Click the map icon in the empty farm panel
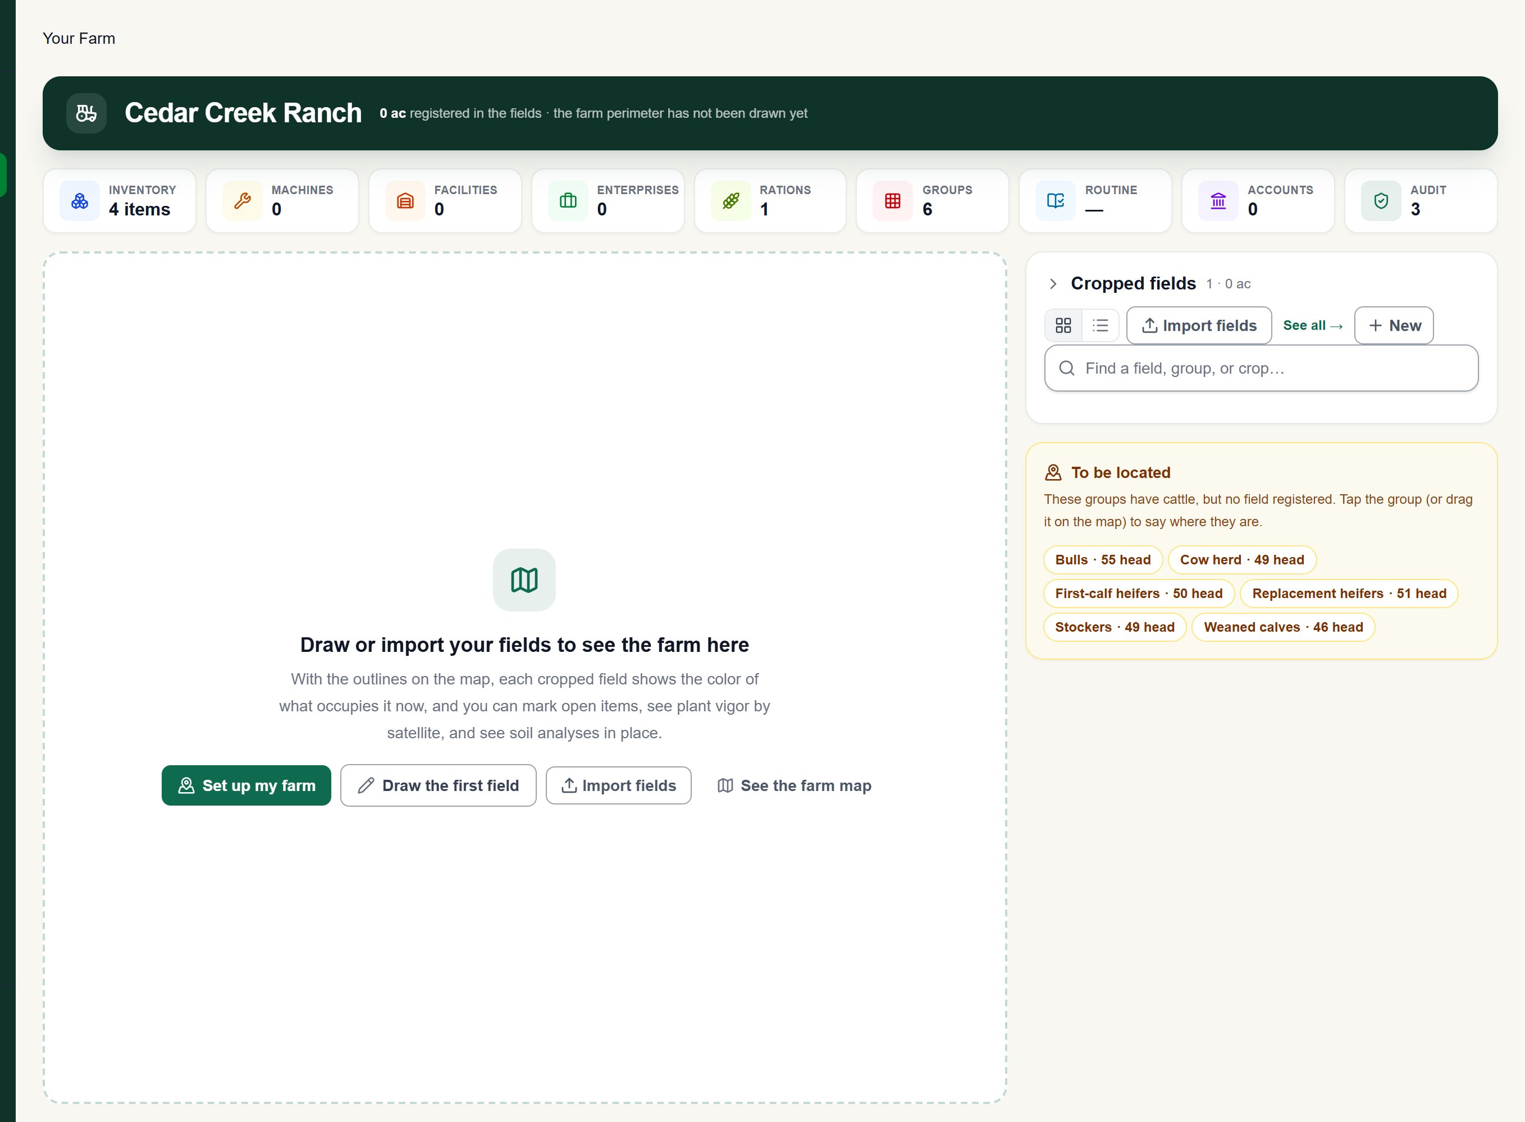1525x1122 pixels. click(524, 580)
